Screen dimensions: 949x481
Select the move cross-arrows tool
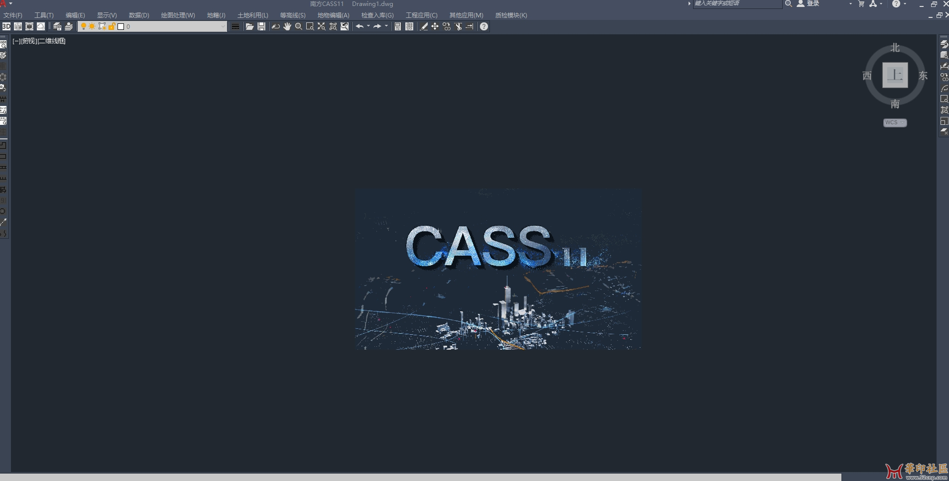tap(435, 26)
